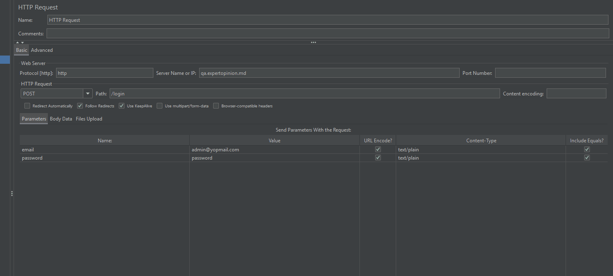Click the Path field containing /login
The width and height of the screenshot is (613, 276).
pyautogui.click(x=304, y=94)
